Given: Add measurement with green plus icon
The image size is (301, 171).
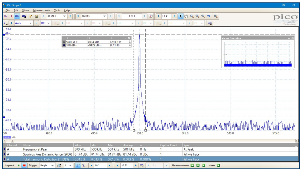Looking at the screenshot, I should (192, 166).
